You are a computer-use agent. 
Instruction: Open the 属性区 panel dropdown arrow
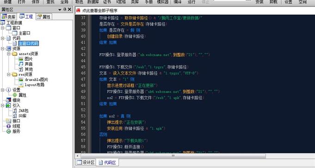(x=60, y=10)
